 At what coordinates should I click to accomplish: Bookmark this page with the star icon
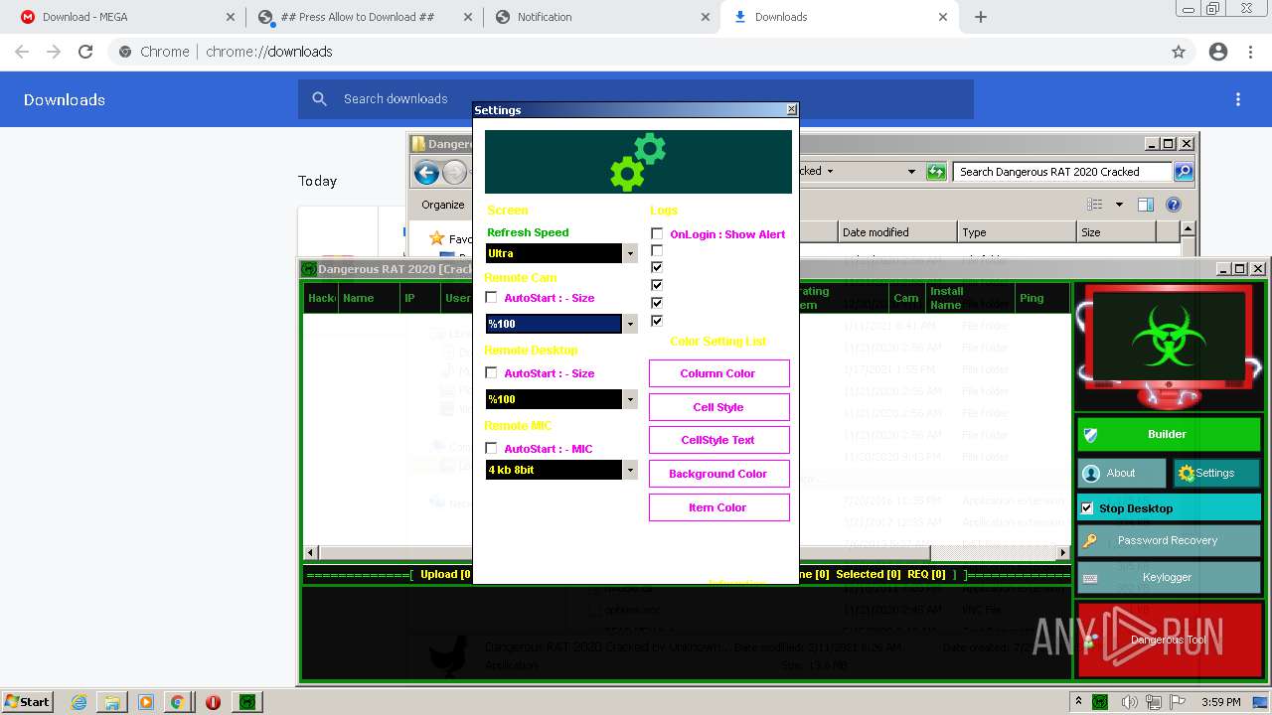click(x=1179, y=52)
